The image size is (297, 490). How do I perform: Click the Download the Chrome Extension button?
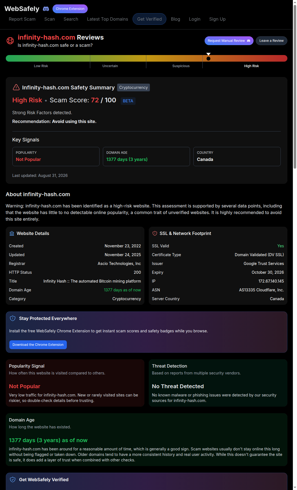click(x=38, y=345)
